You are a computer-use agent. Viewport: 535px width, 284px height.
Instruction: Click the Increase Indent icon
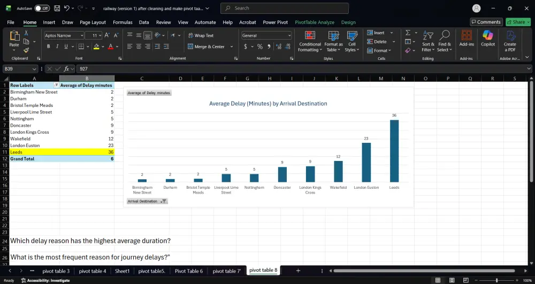click(166, 47)
